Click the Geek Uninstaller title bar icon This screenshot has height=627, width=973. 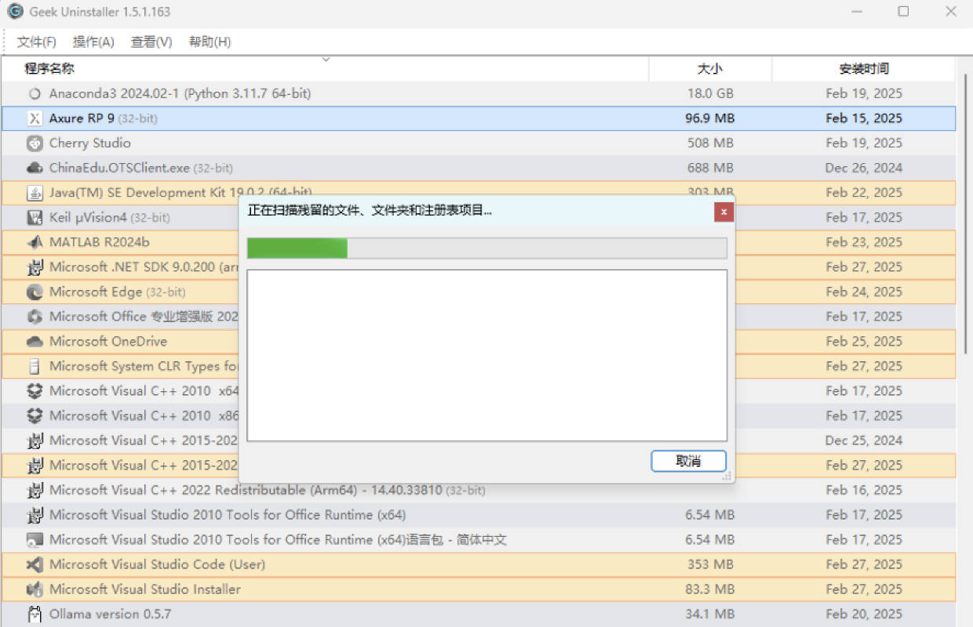tap(15, 12)
